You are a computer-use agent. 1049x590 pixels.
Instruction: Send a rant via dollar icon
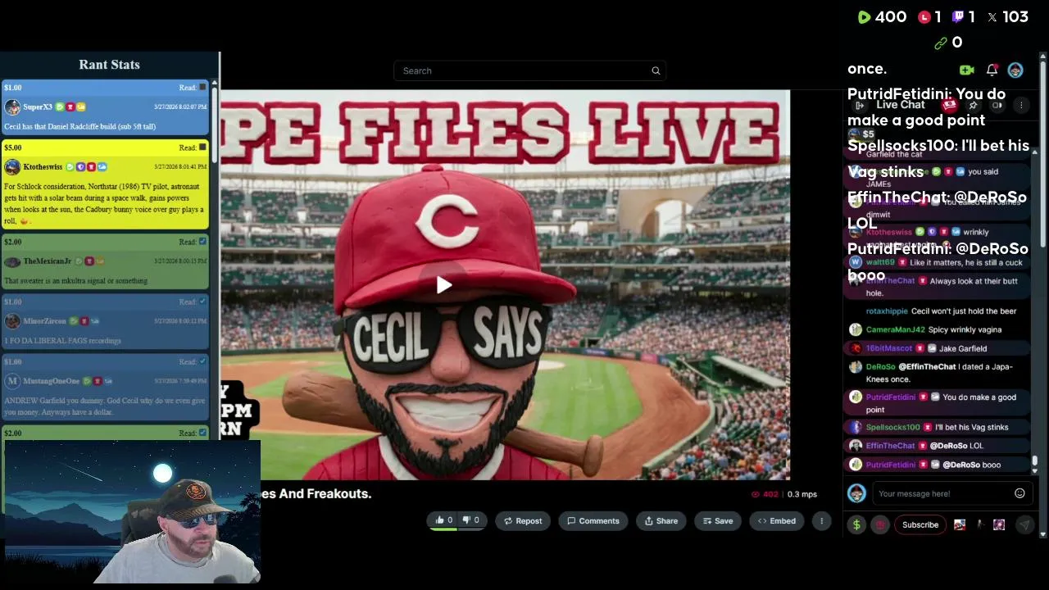pyautogui.click(x=856, y=525)
